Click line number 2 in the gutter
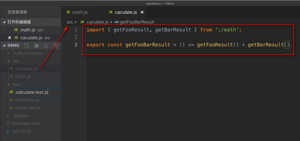 click(x=76, y=37)
